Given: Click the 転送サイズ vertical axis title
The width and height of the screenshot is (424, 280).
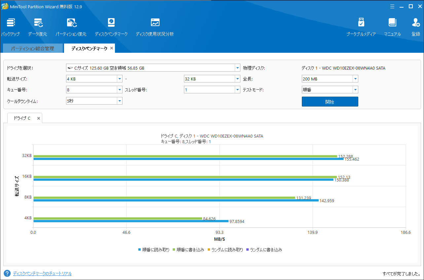Looking at the screenshot, I should (17, 186).
